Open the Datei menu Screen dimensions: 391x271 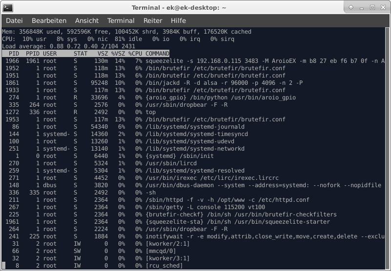pyautogui.click(x=14, y=20)
